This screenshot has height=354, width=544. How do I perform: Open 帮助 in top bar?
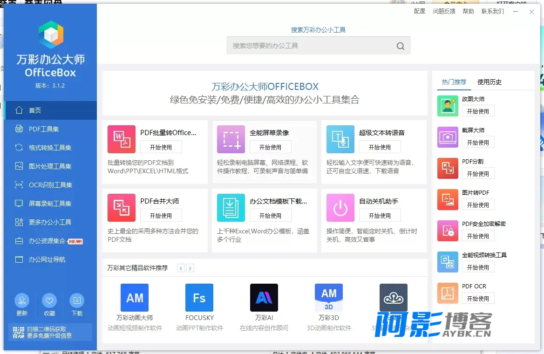click(468, 12)
